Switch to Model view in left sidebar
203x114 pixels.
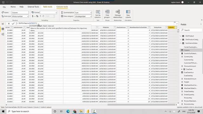coord(3,34)
